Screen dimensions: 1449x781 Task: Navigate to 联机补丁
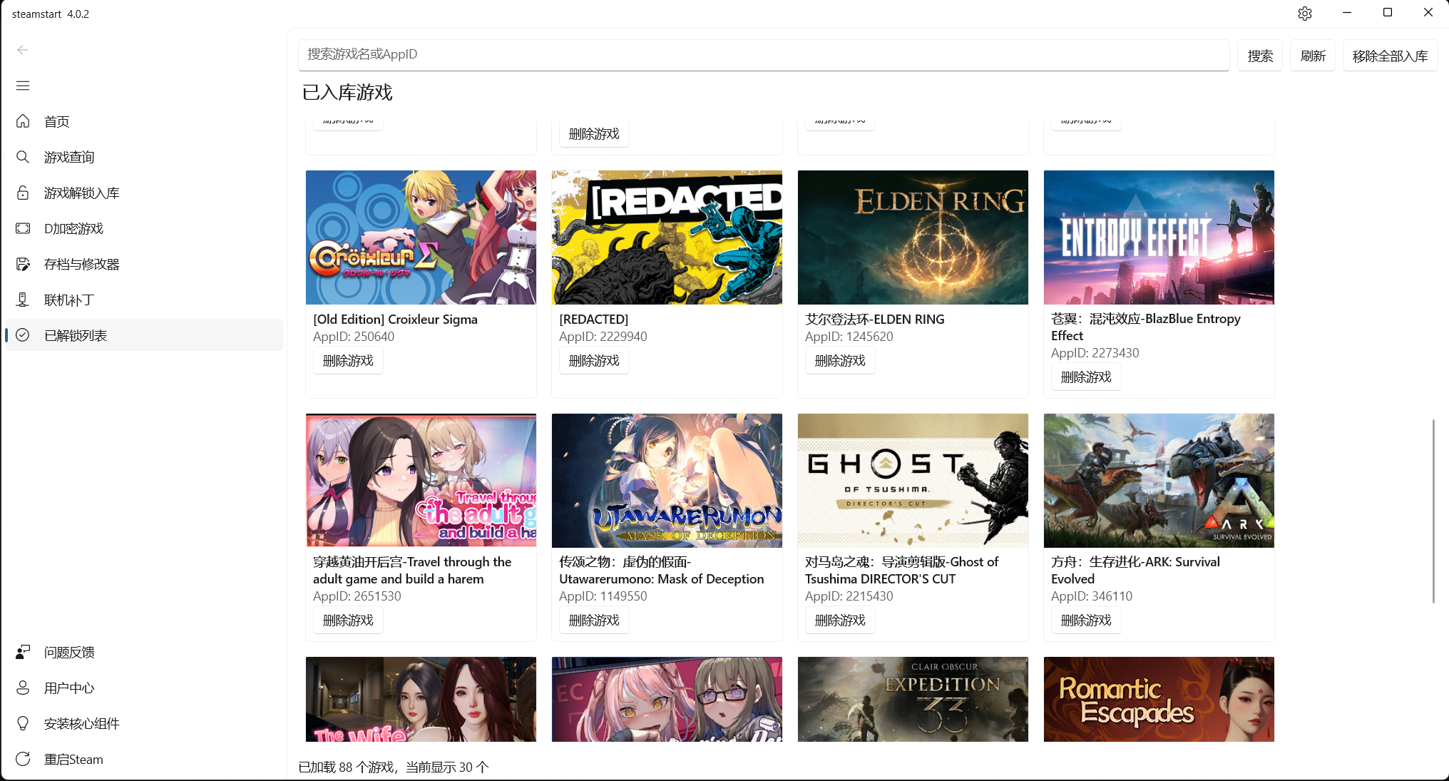tap(144, 300)
